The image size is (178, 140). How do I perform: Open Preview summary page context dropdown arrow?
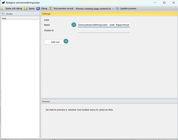pos(113,9)
